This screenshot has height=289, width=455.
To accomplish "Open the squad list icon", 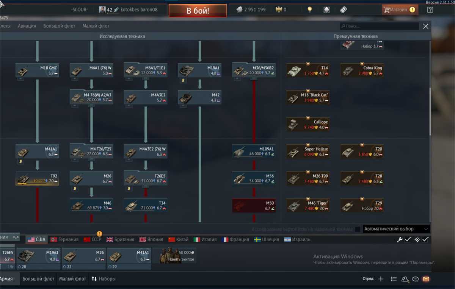I will 394,279.
